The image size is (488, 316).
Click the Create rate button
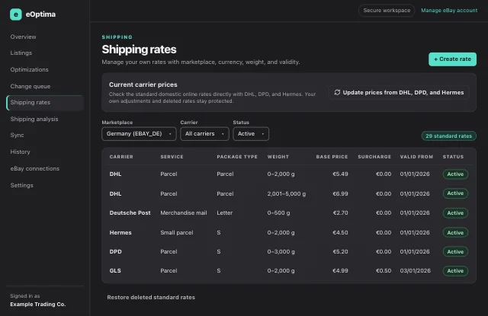(452, 59)
